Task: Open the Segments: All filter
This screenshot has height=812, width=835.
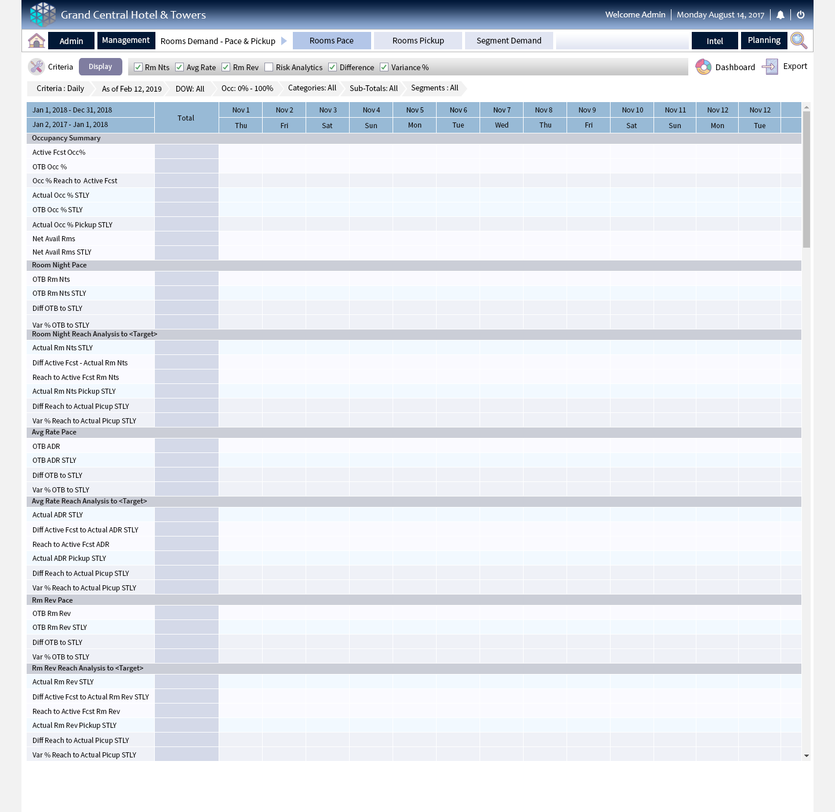Action: click(434, 88)
